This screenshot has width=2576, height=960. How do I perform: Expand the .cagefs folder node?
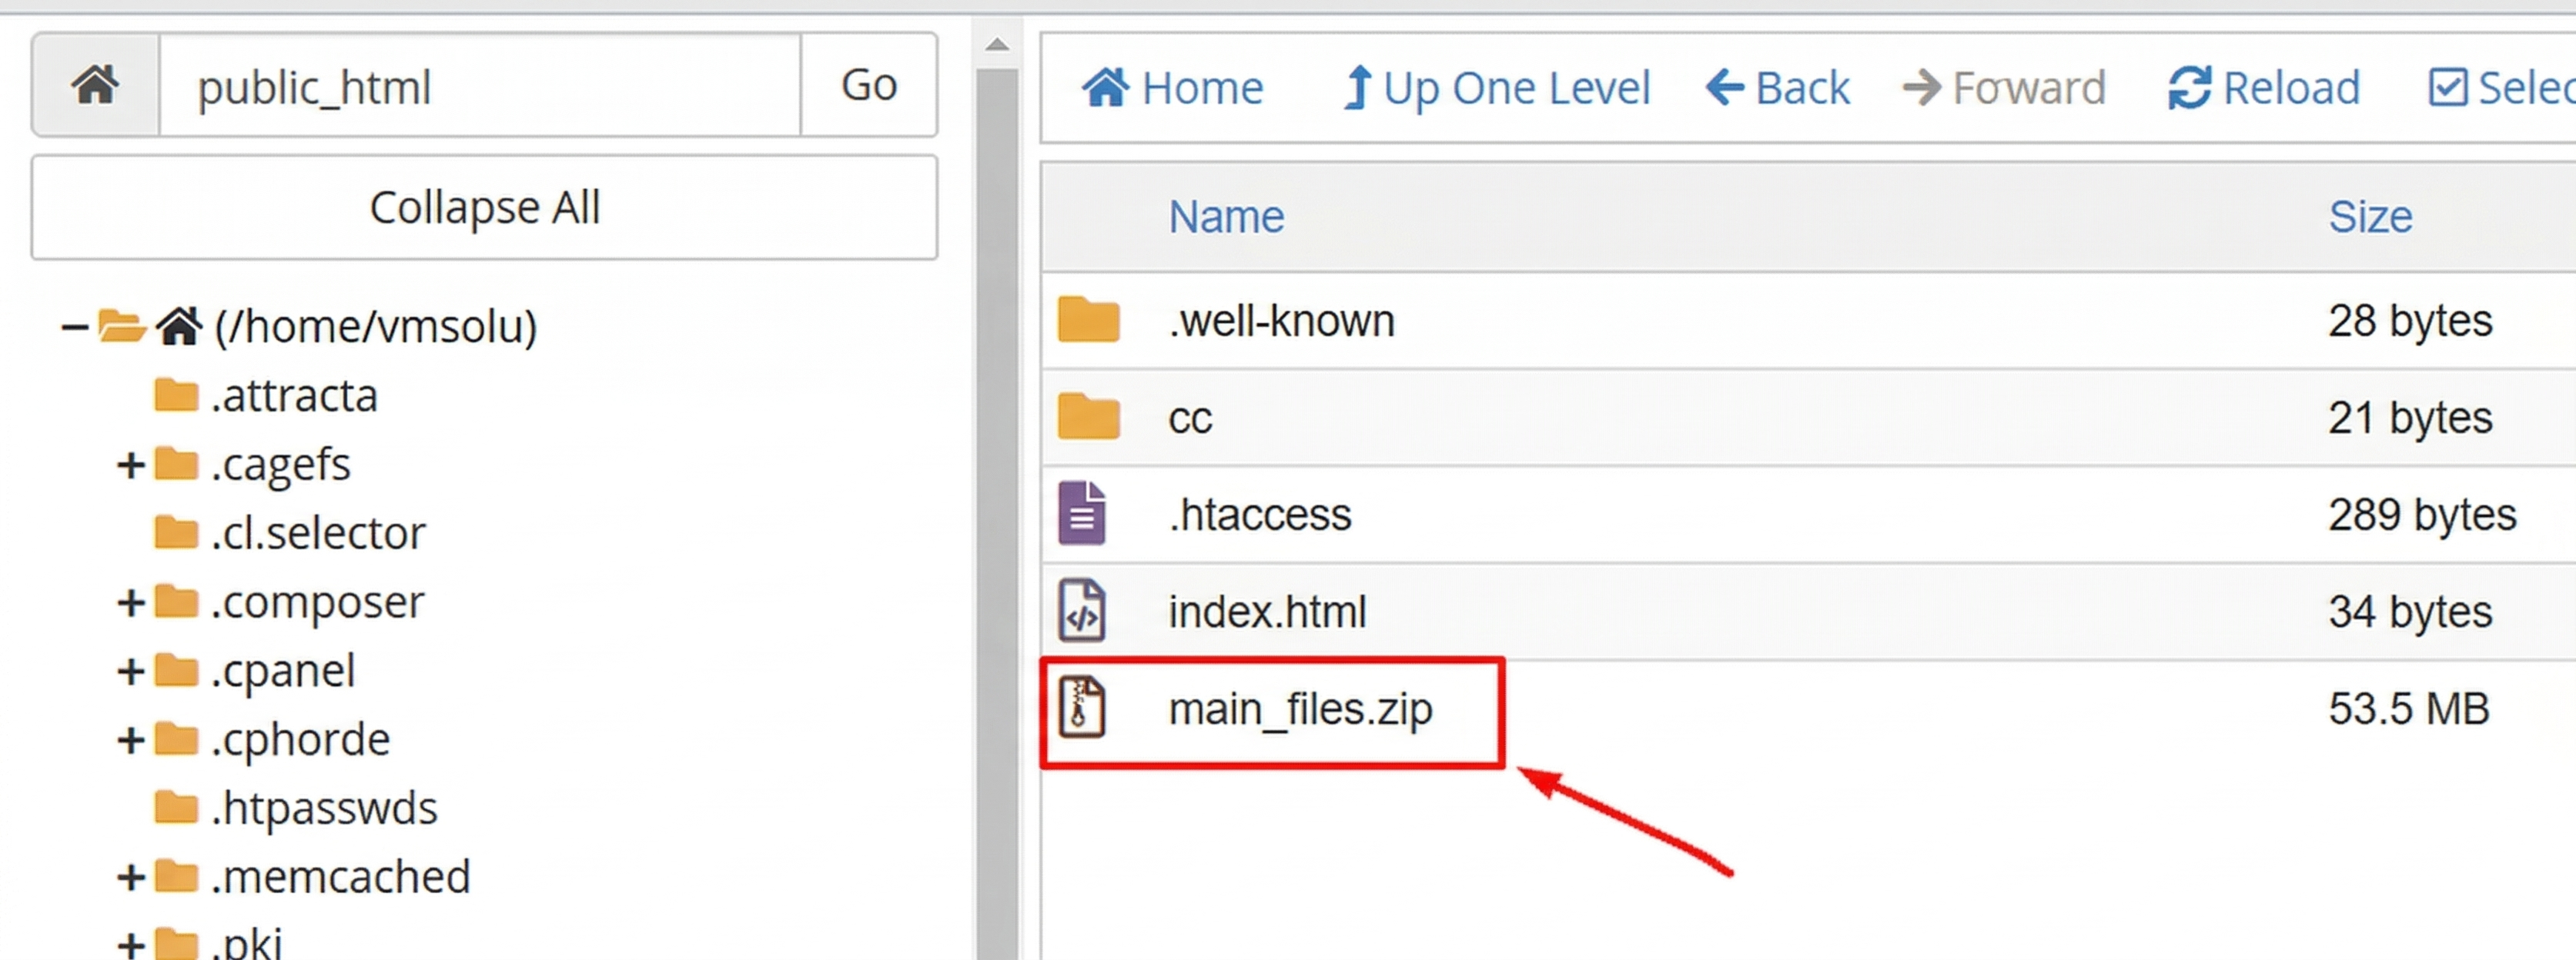[x=131, y=465]
